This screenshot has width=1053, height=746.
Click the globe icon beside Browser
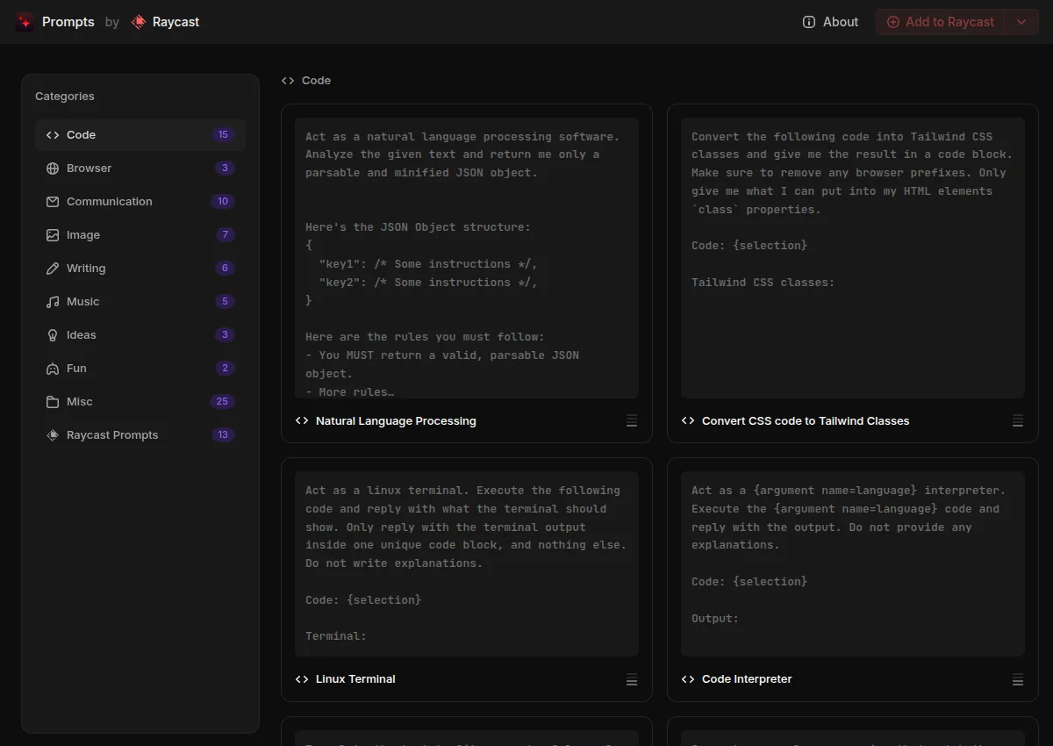(53, 169)
